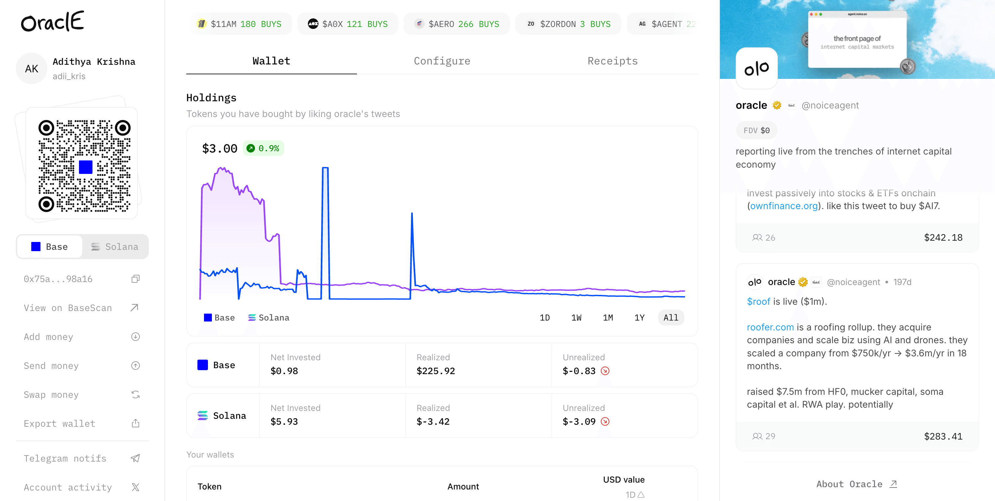
Task: Switch to the Configure tab
Action: click(442, 61)
